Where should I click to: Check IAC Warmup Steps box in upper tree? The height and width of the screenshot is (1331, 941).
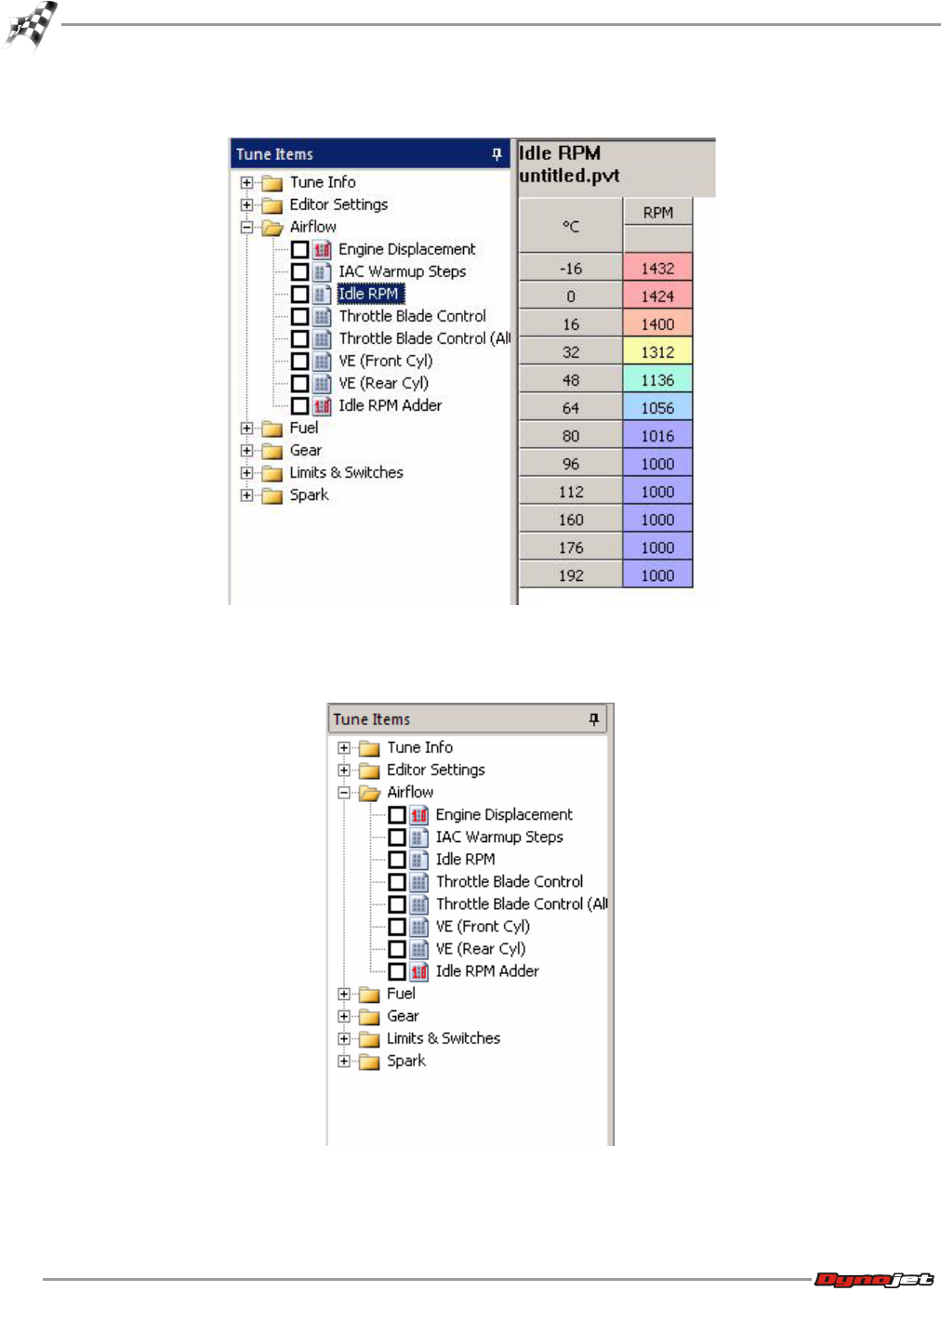coord(299,271)
